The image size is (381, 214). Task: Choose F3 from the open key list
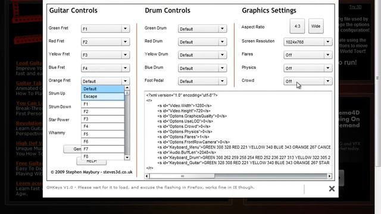102,119
